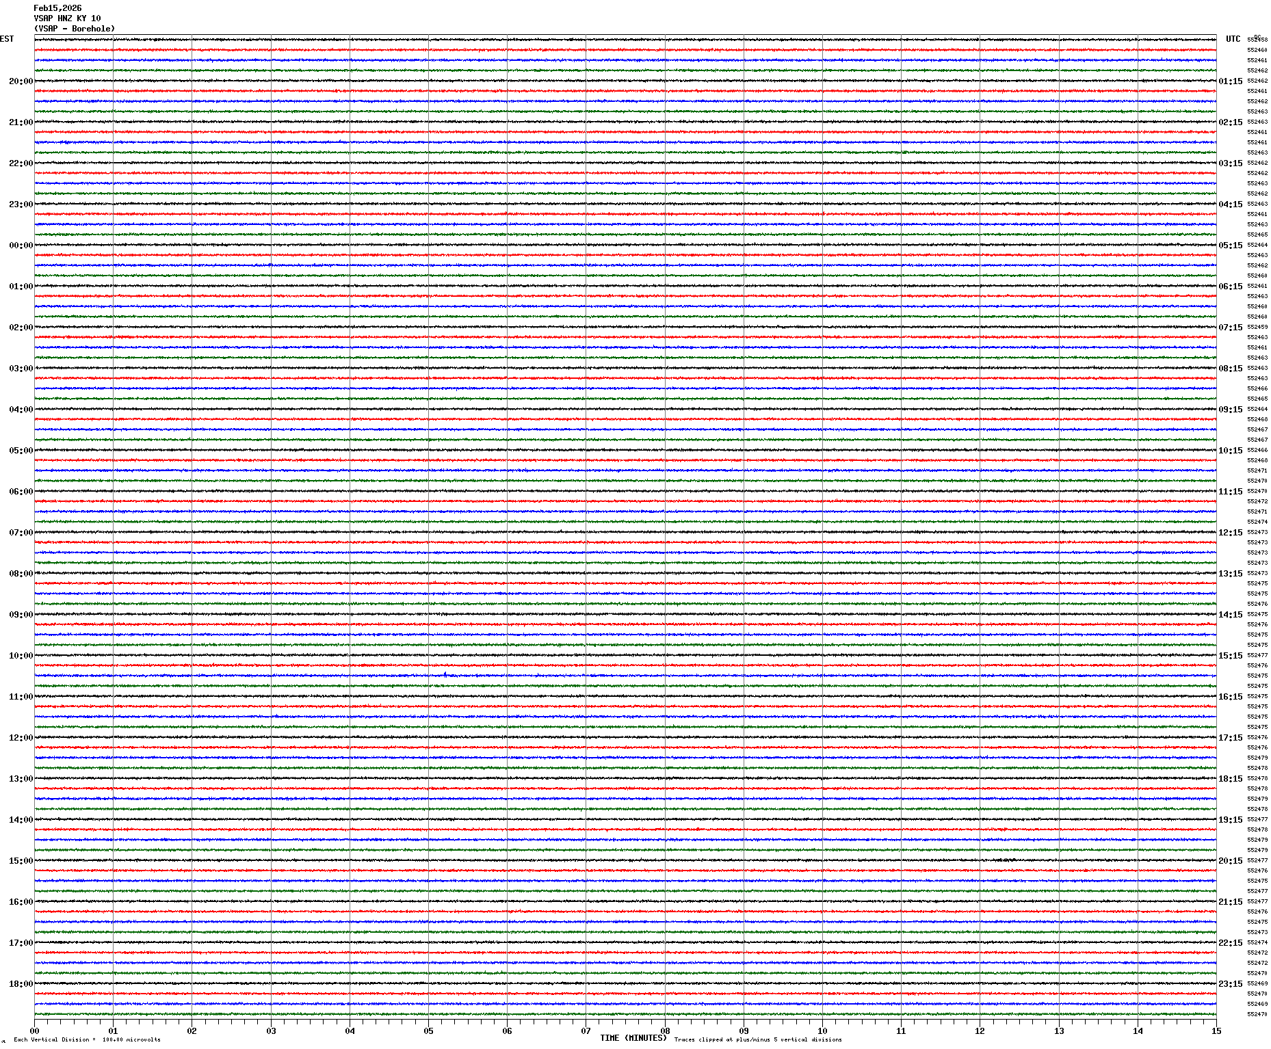
Task: Click the VSAP HNZ KY 10 station title
Action: point(67,18)
